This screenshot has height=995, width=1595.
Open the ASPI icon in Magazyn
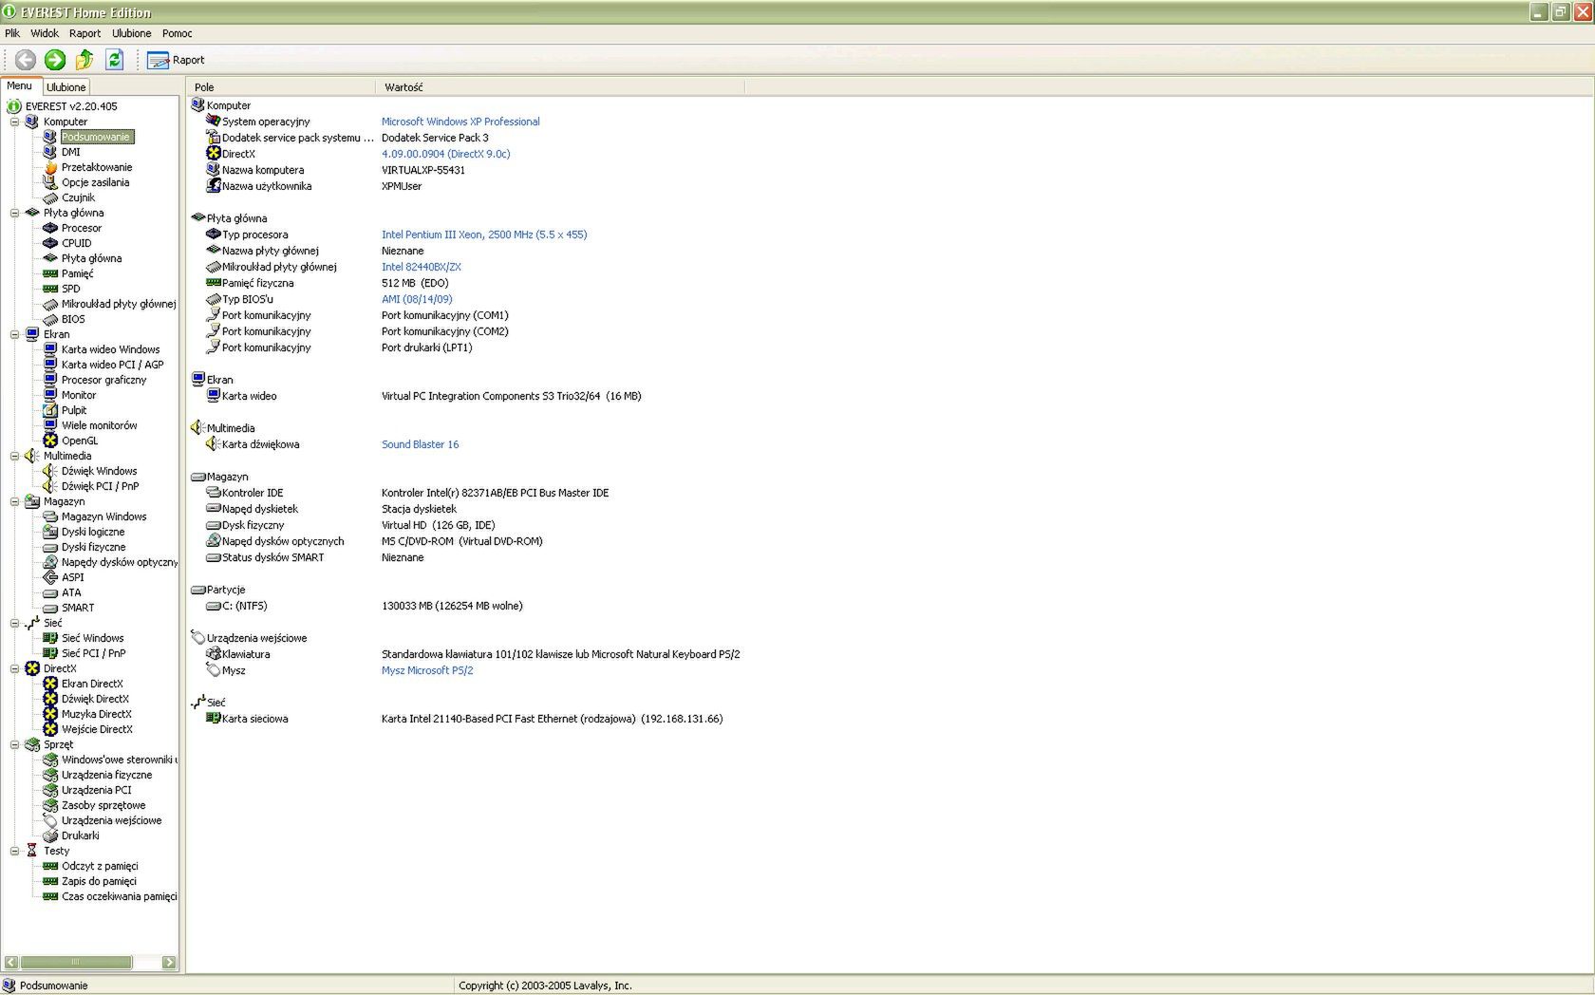50,577
